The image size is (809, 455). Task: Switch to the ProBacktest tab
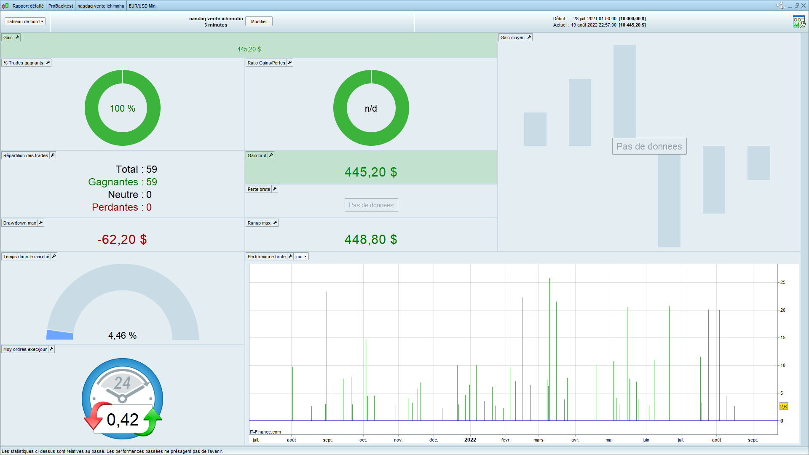click(x=60, y=6)
